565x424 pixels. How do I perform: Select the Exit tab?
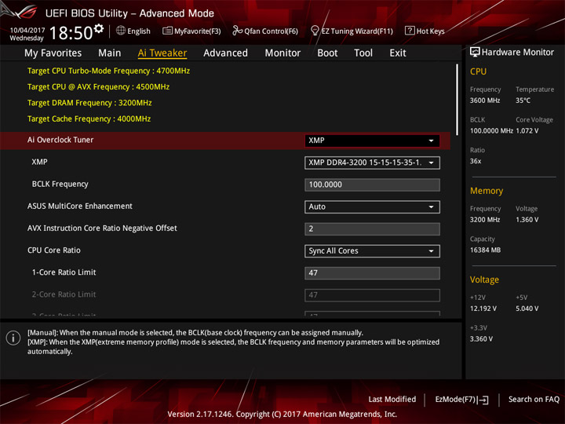[x=397, y=53]
